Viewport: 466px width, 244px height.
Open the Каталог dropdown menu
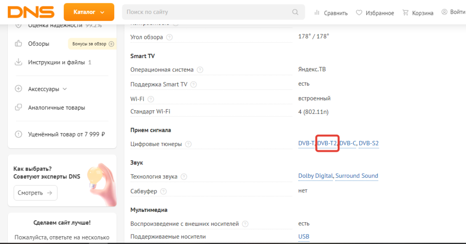click(x=88, y=12)
